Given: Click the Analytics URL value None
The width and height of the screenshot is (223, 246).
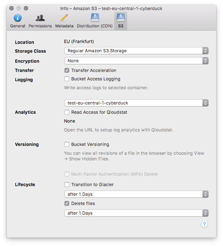Looking at the screenshot, I should pyautogui.click(x=70, y=121).
